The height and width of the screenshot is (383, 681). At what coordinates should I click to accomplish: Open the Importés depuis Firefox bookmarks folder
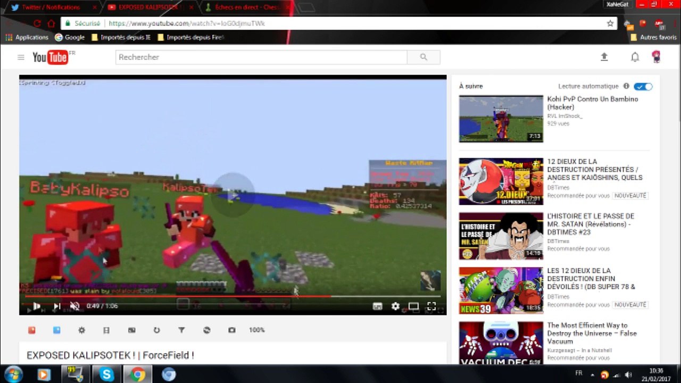pos(190,37)
